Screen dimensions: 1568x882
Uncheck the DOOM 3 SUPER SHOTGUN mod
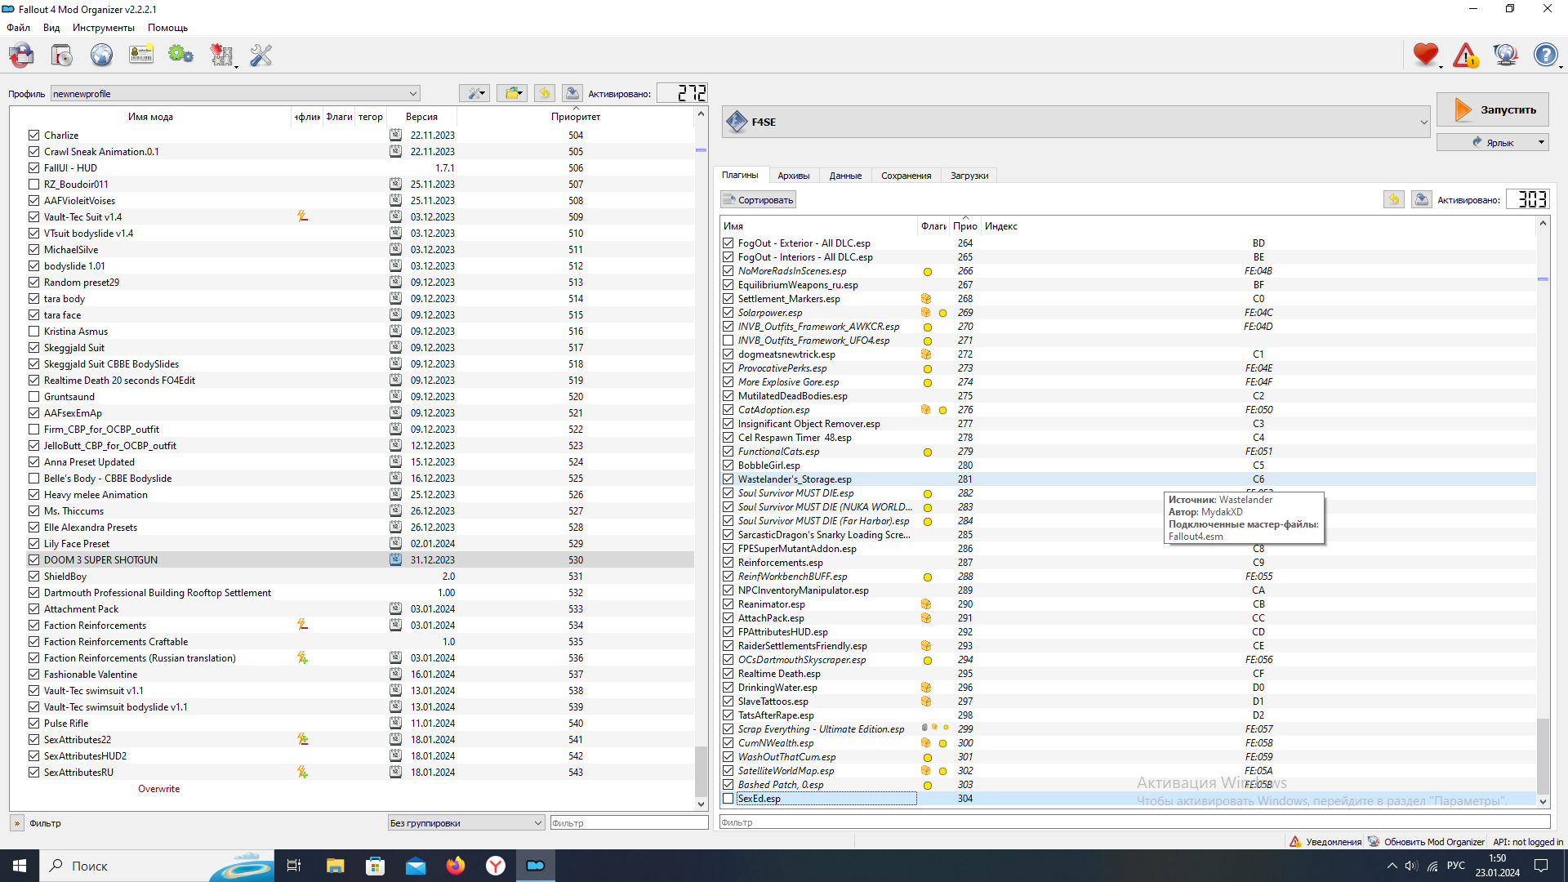pyautogui.click(x=33, y=560)
